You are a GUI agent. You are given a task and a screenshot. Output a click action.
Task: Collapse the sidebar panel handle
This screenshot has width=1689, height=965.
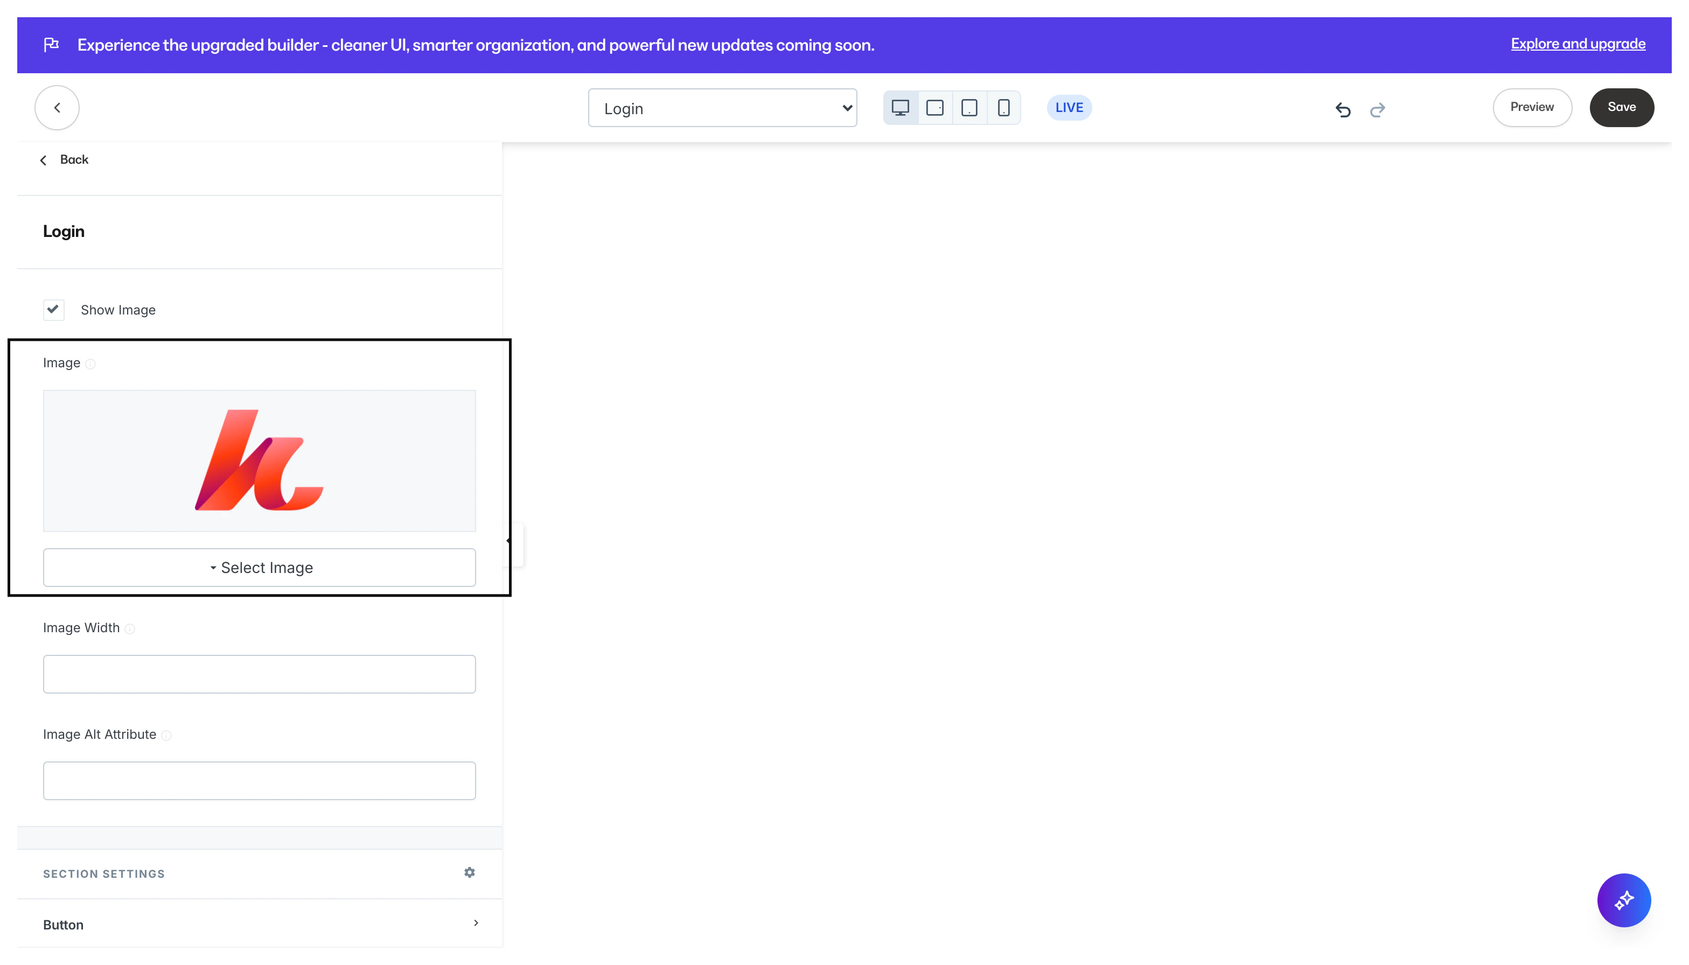click(x=514, y=542)
